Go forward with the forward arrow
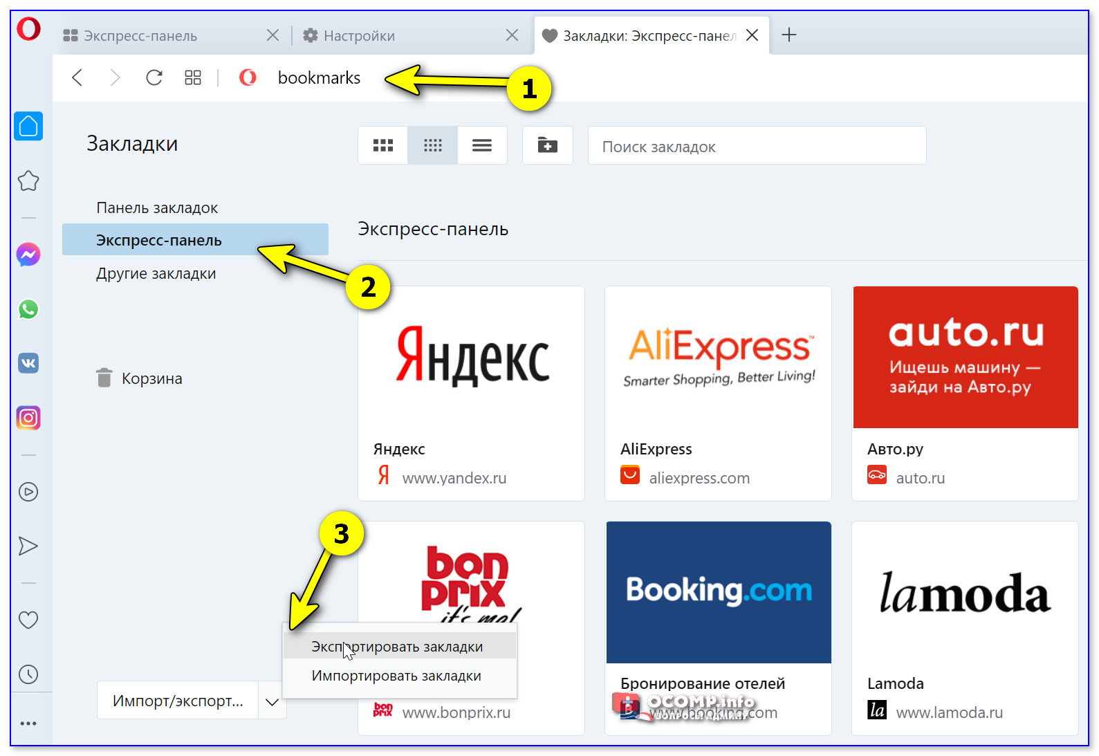Viewport: 1099px width, 756px height. (115, 77)
